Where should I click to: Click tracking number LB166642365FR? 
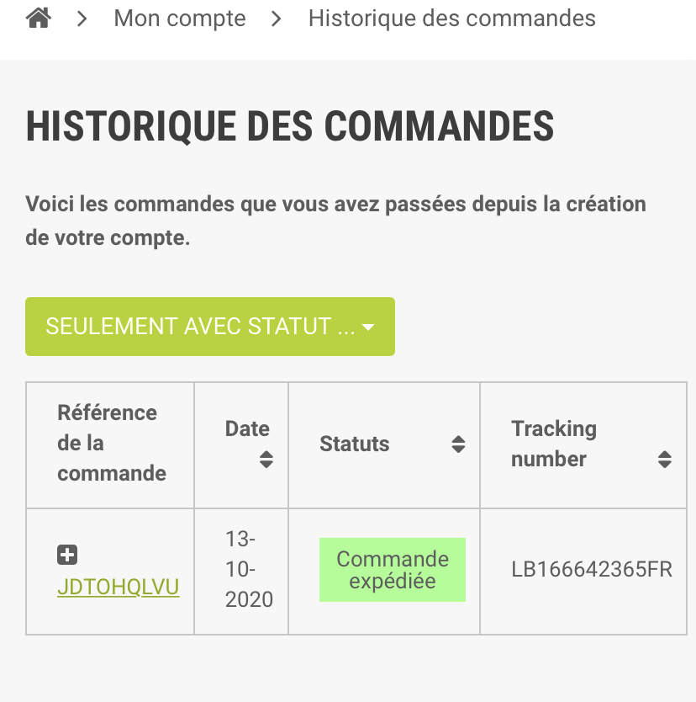(592, 570)
